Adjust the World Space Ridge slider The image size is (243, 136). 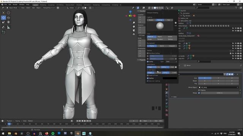(153, 67)
